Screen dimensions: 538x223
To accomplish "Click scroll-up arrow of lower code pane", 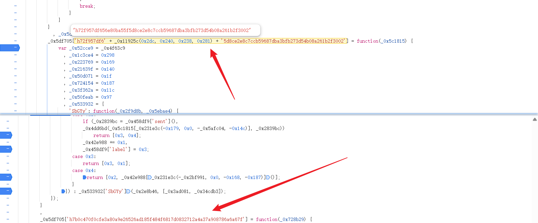I will tap(535, 119).
